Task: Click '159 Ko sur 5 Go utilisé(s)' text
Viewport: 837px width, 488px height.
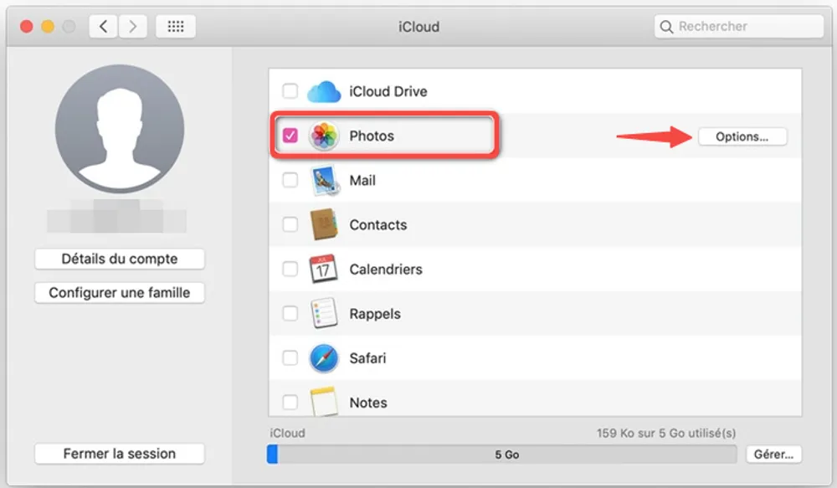Action: pos(666,433)
